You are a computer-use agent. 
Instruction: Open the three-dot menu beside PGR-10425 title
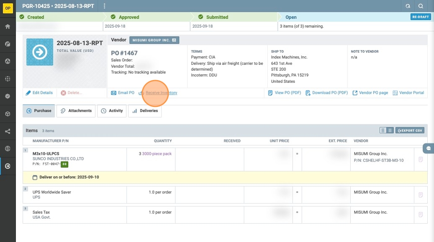(105, 6)
